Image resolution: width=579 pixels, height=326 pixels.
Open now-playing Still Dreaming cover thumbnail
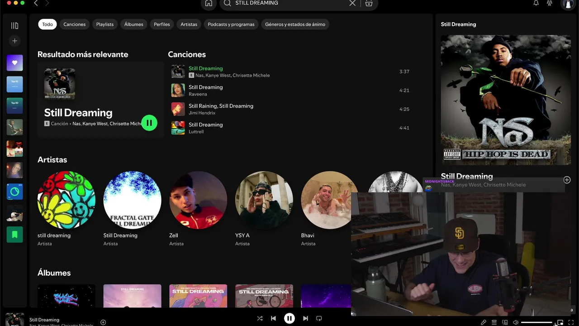(x=14, y=319)
